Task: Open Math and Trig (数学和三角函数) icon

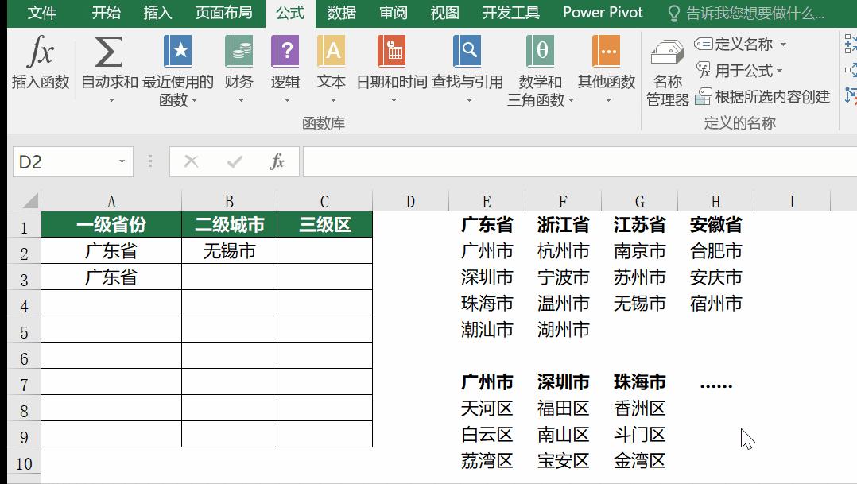Action: (540, 51)
